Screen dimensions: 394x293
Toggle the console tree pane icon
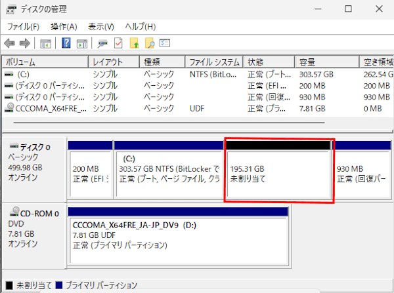tap(45, 44)
